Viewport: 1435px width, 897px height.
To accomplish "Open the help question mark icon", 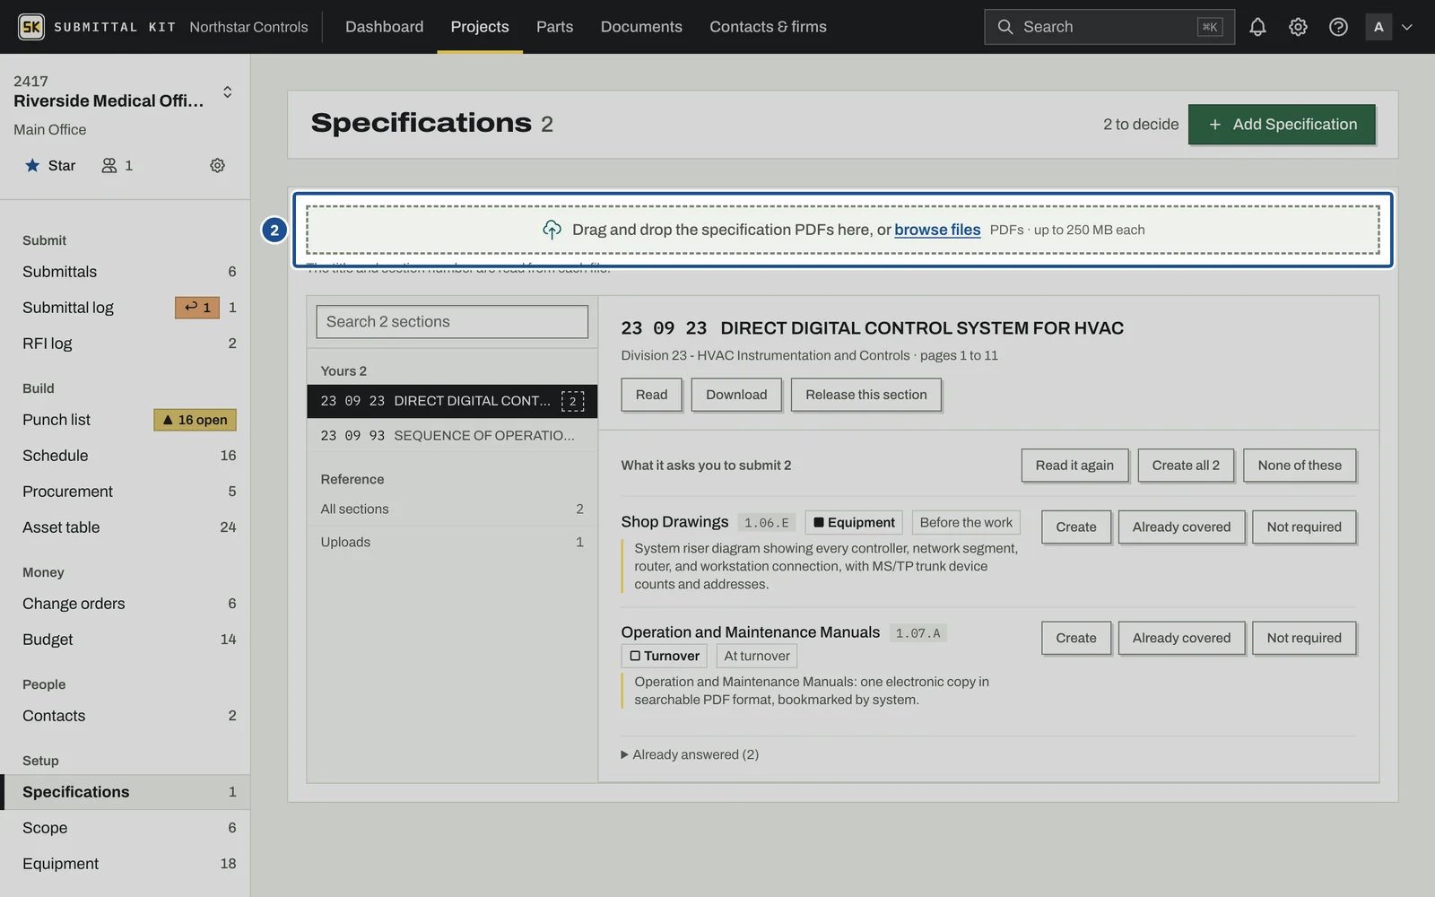I will (x=1338, y=27).
